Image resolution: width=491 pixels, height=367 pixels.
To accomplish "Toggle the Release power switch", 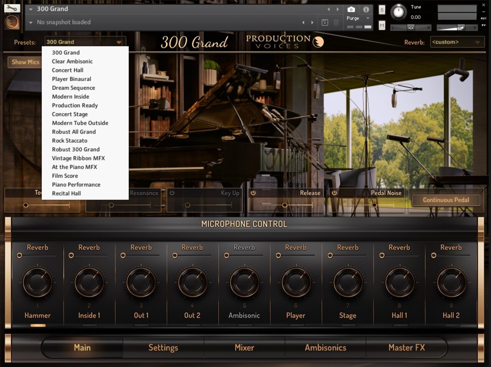I will 253,193.
